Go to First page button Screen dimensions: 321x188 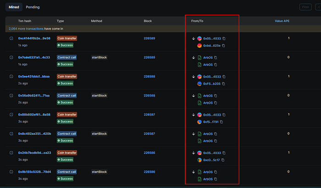[x=305, y=7]
